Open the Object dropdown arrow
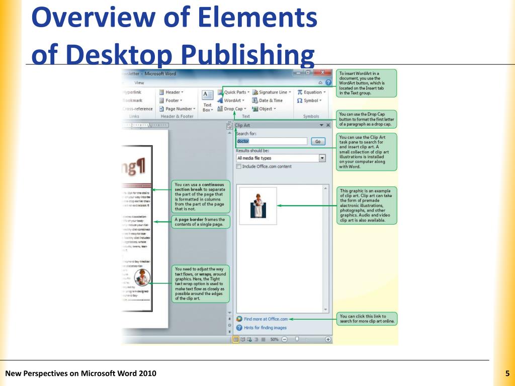 click(x=275, y=109)
